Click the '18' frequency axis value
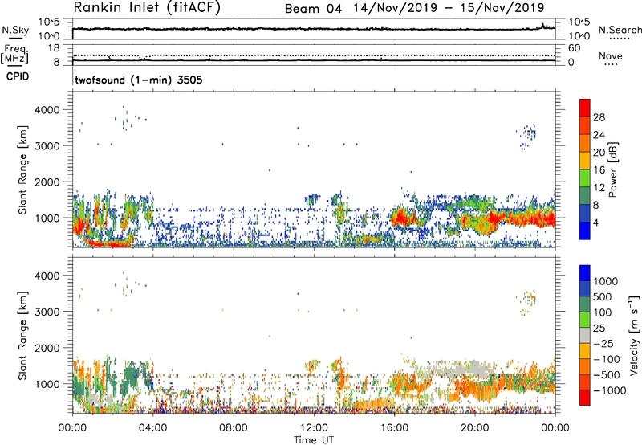Viewport: 642px width, 445px height. 54,48
